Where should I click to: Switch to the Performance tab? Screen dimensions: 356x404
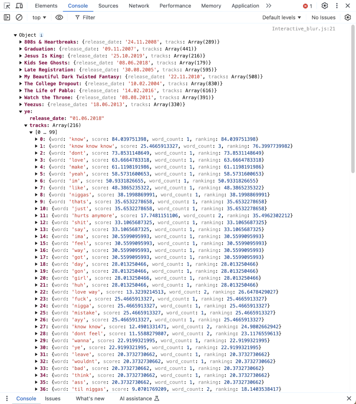coord(175,5)
